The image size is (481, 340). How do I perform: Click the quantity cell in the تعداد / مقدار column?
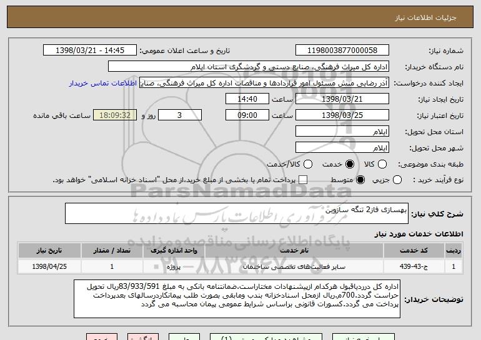112,266
